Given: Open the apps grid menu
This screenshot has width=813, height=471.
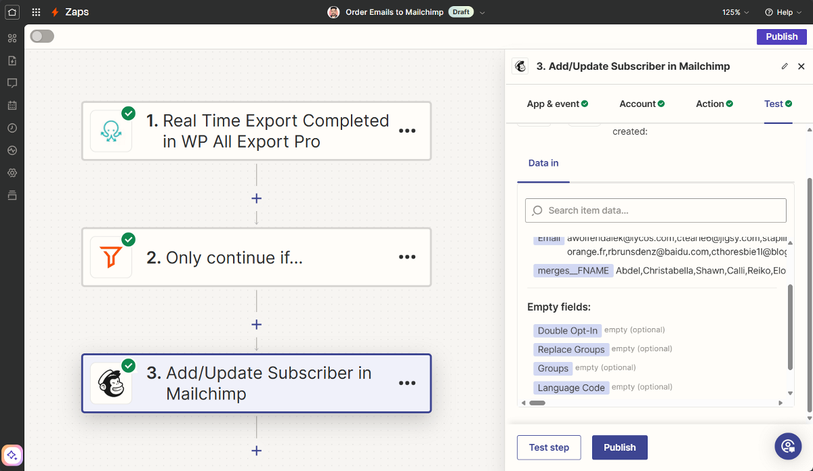Looking at the screenshot, I should (36, 12).
